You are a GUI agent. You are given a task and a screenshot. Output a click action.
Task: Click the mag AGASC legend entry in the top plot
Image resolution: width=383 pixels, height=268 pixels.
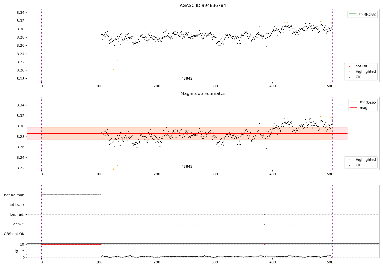(x=362, y=14)
